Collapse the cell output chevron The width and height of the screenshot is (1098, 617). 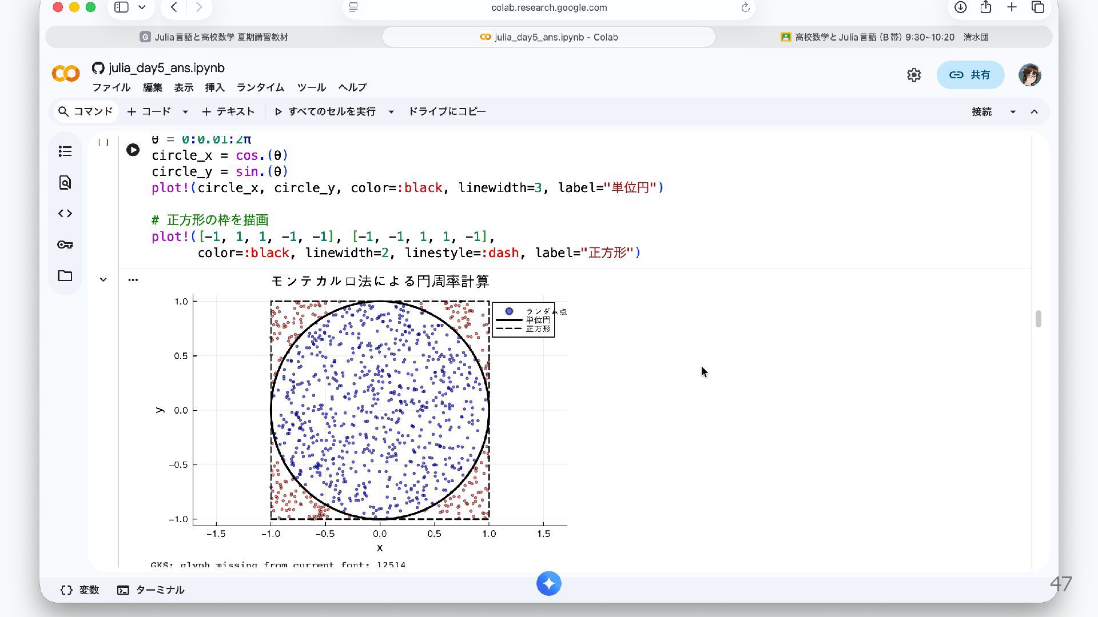tap(103, 279)
